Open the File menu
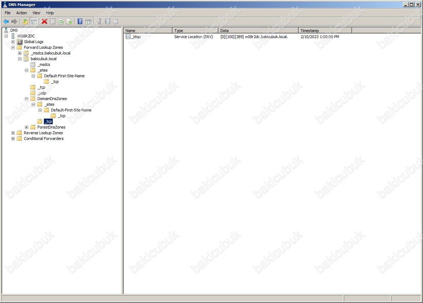The width and height of the screenshot is (423, 303). point(7,13)
